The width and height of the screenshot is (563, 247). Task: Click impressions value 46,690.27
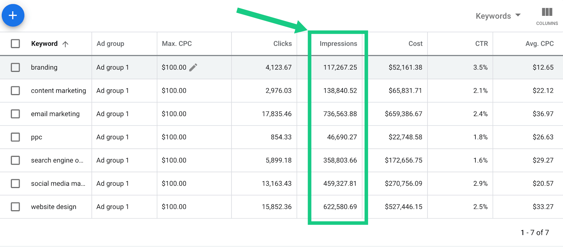point(342,137)
